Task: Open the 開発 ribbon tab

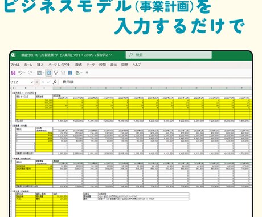Action: tap(125, 65)
